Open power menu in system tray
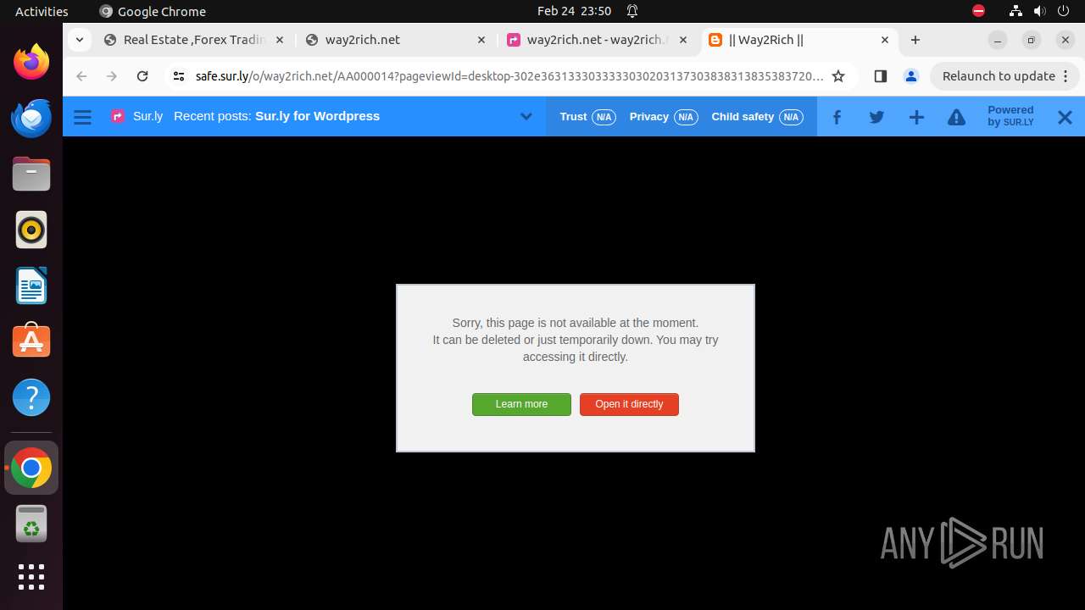 [x=1063, y=11]
